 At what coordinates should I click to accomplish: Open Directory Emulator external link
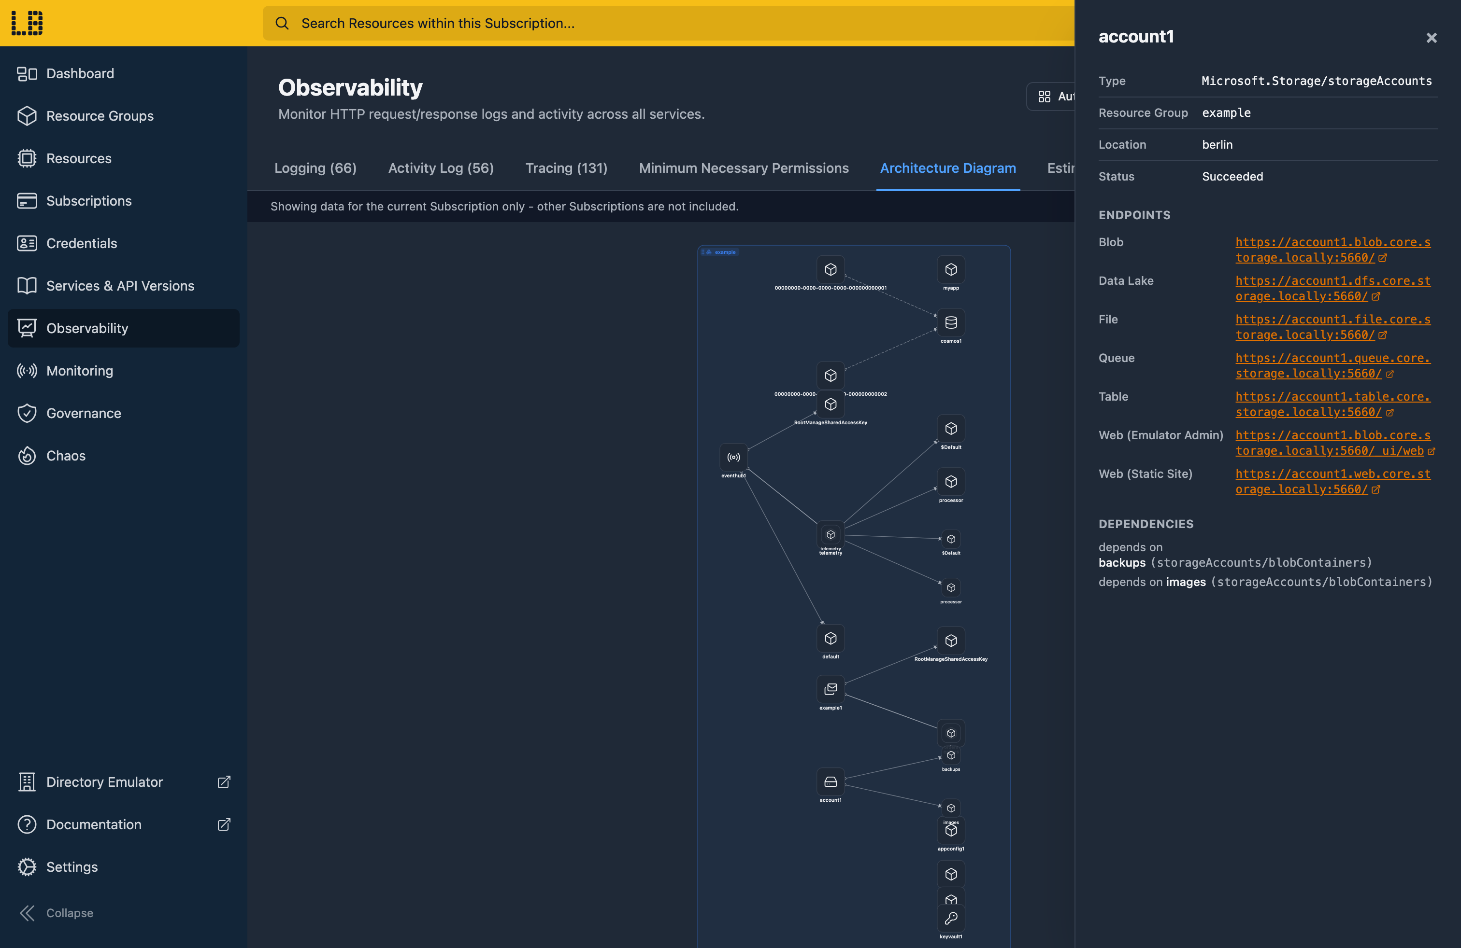124,782
